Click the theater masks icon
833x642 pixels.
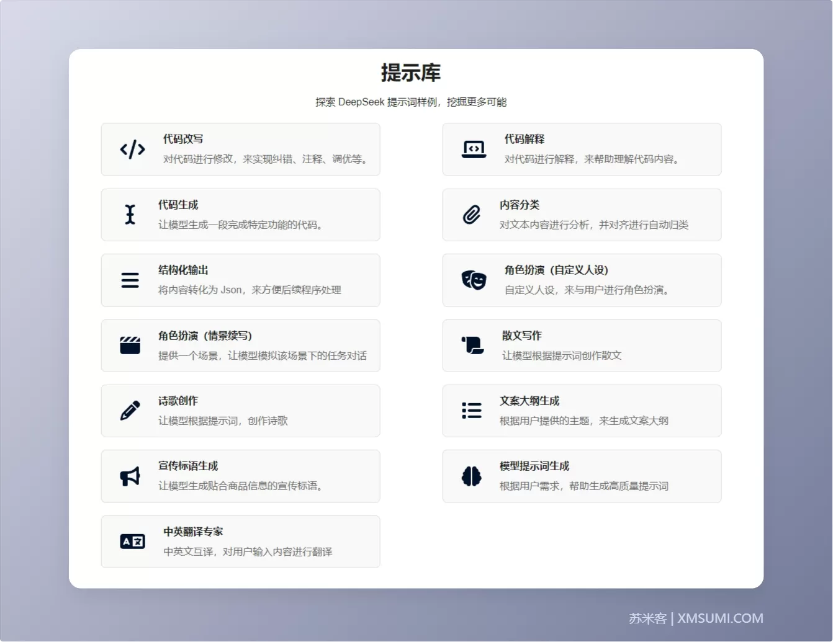[474, 280]
